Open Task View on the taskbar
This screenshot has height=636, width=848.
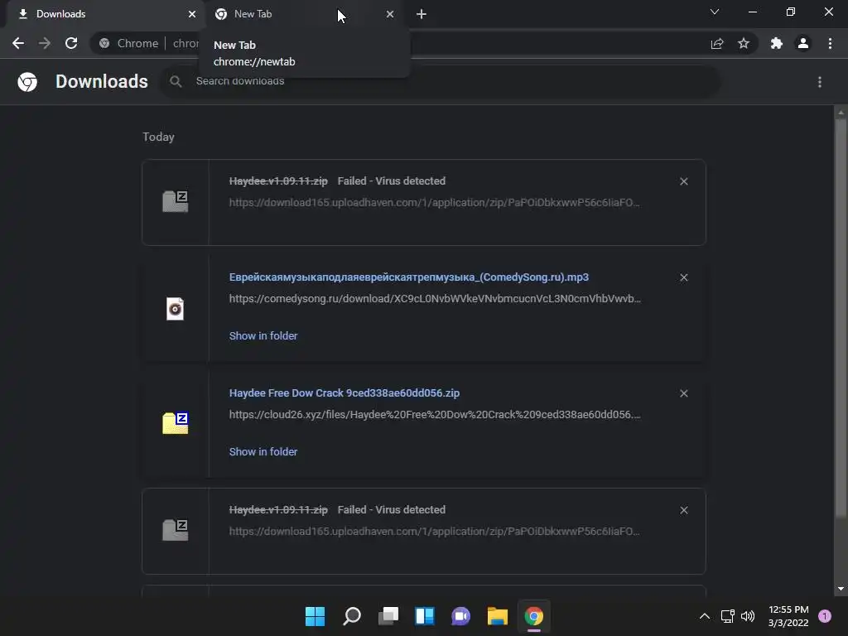click(388, 616)
